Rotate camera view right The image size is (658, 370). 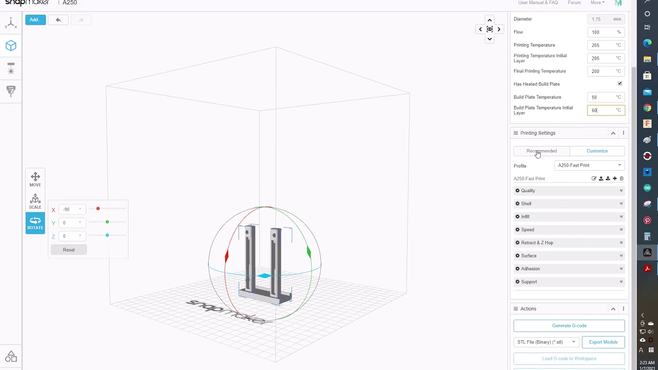[x=499, y=29]
